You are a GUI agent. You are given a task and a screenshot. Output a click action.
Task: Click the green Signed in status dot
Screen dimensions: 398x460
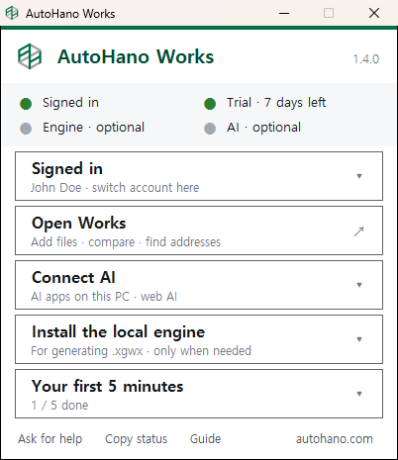(26, 104)
